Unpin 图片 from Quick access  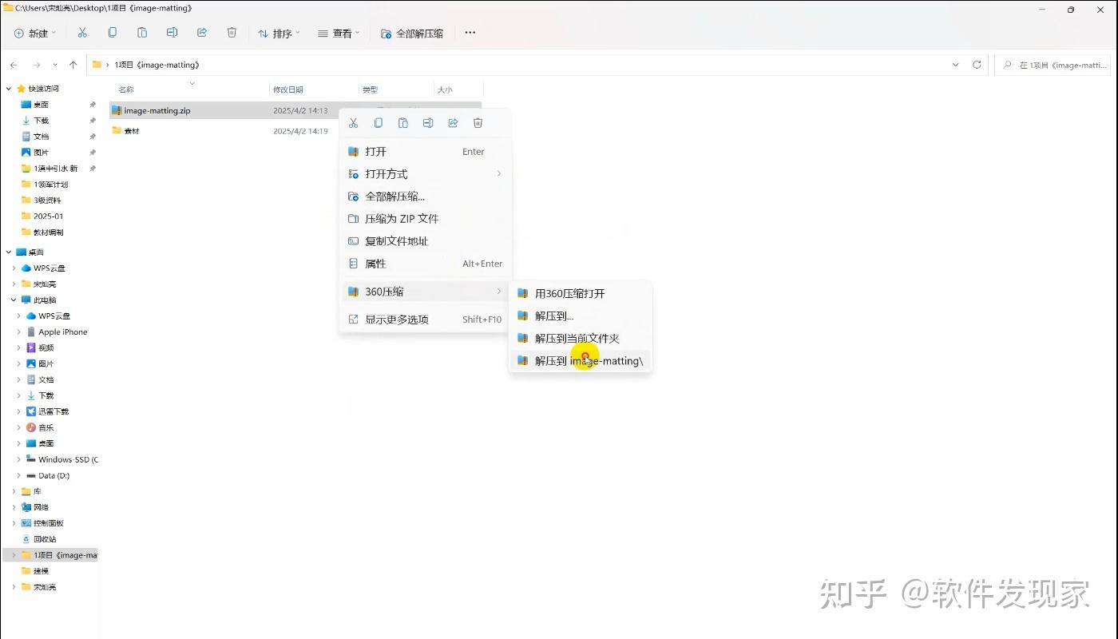coord(92,152)
